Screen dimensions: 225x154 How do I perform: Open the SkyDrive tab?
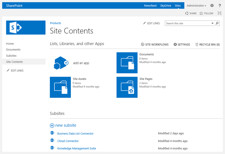(166, 6)
